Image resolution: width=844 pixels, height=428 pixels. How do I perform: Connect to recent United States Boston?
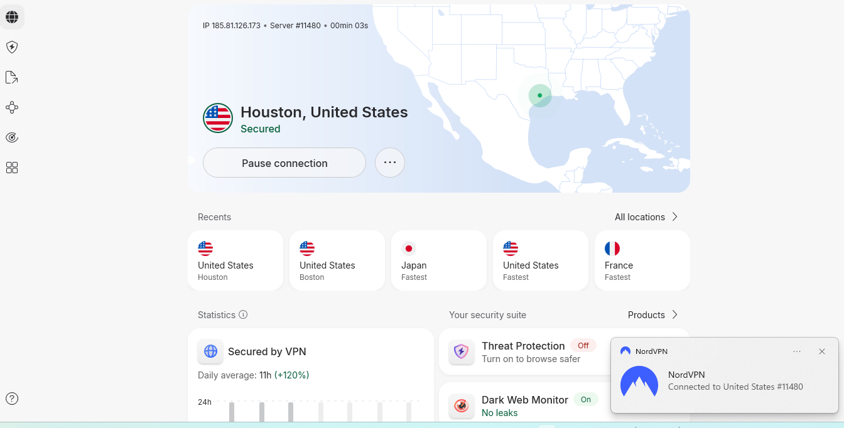pyautogui.click(x=337, y=260)
